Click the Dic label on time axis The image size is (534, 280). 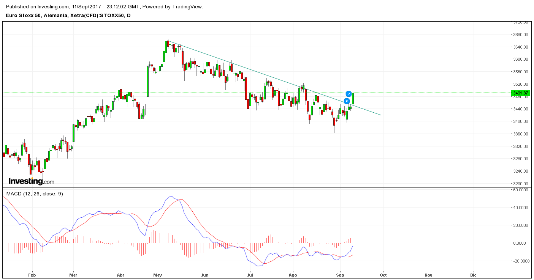tap(473, 275)
